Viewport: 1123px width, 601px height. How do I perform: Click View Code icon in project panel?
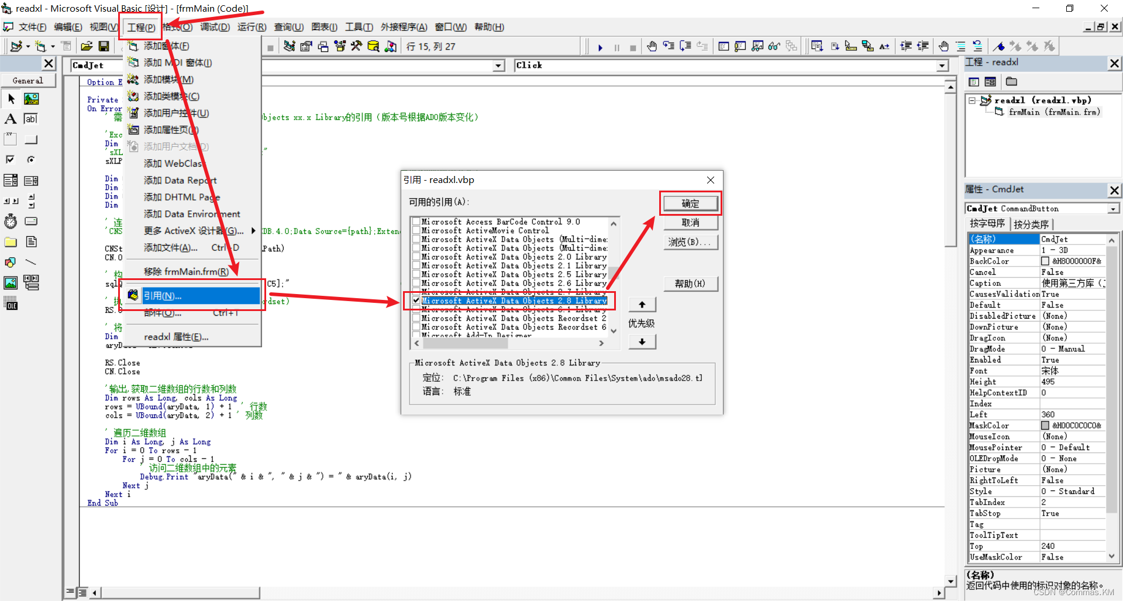[974, 82]
